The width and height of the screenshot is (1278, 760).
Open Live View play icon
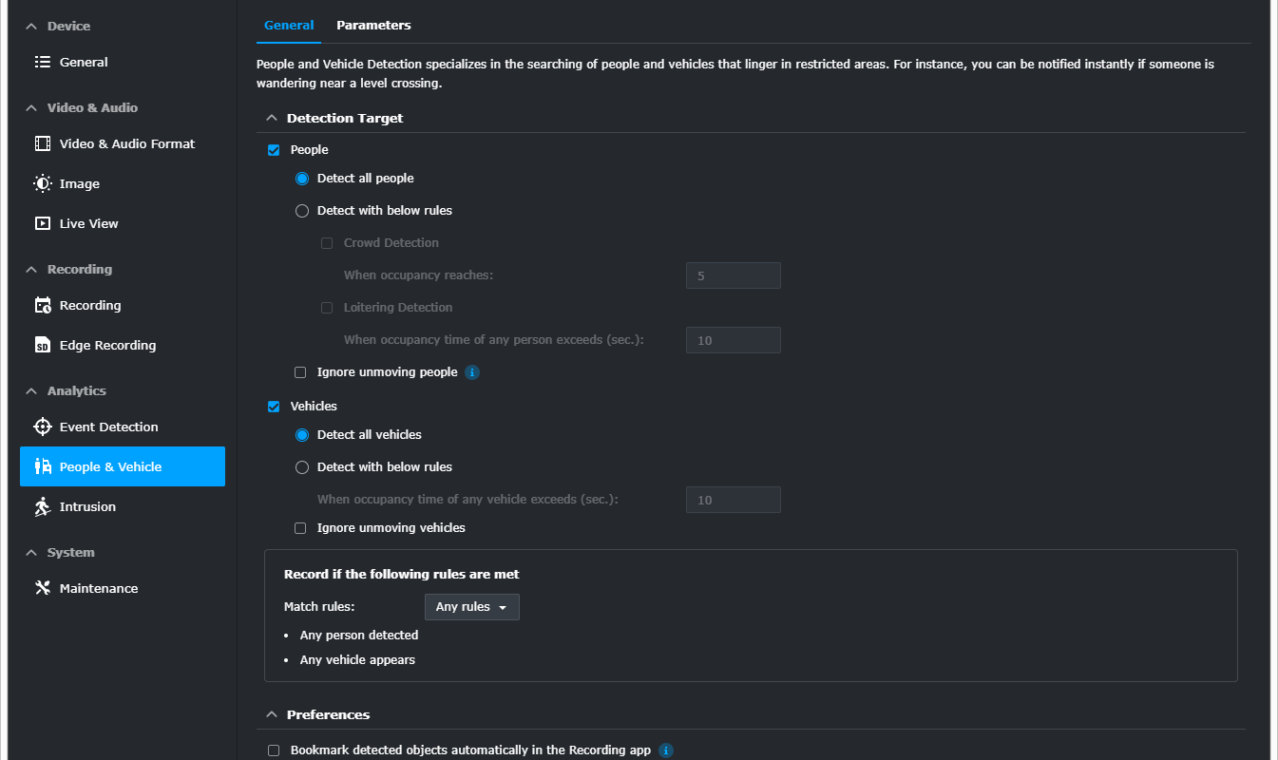(42, 223)
